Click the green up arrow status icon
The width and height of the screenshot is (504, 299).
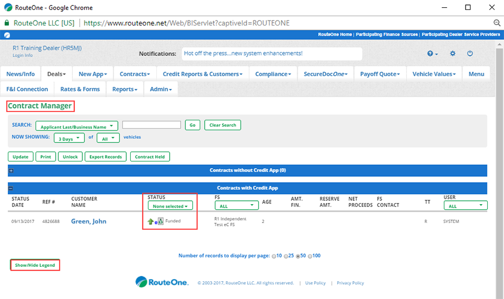pos(150,221)
